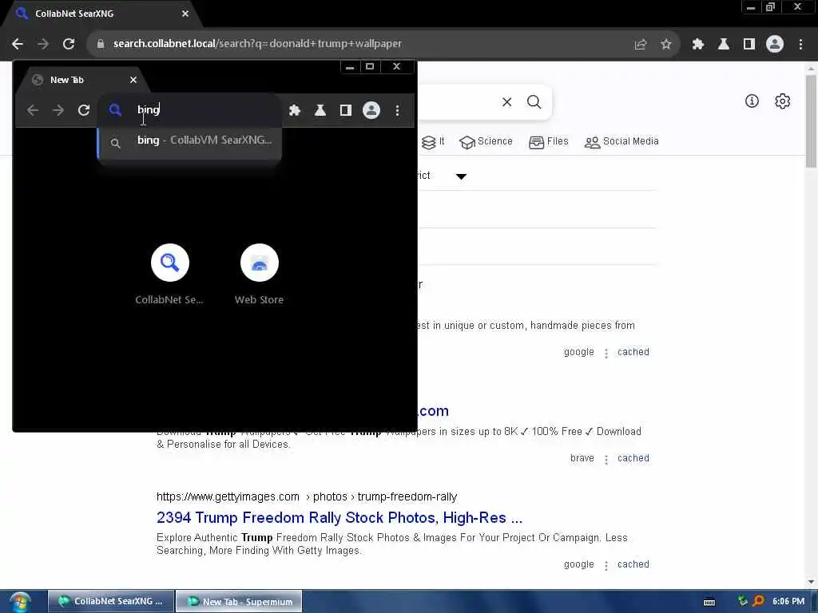The height and width of the screenshot is (613, 818).
Task: Open the three-dot menu in main window
Action: pyautogui.click(x=800, y=45)
